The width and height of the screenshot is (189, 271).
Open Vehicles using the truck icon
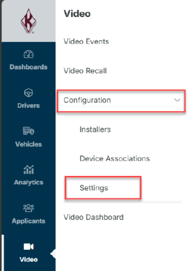(x=28, y=131)
